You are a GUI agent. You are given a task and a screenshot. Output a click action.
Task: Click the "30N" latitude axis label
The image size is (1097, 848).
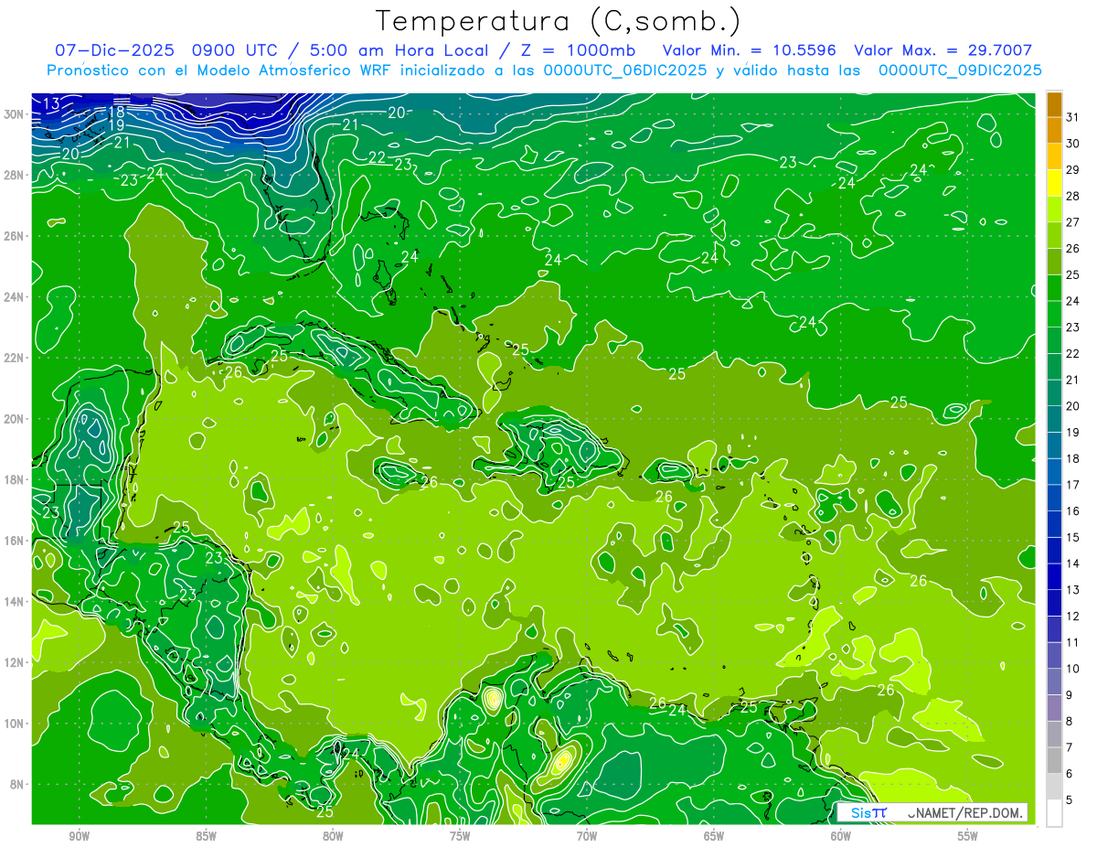pyautogui.click(x=14, y=114)
